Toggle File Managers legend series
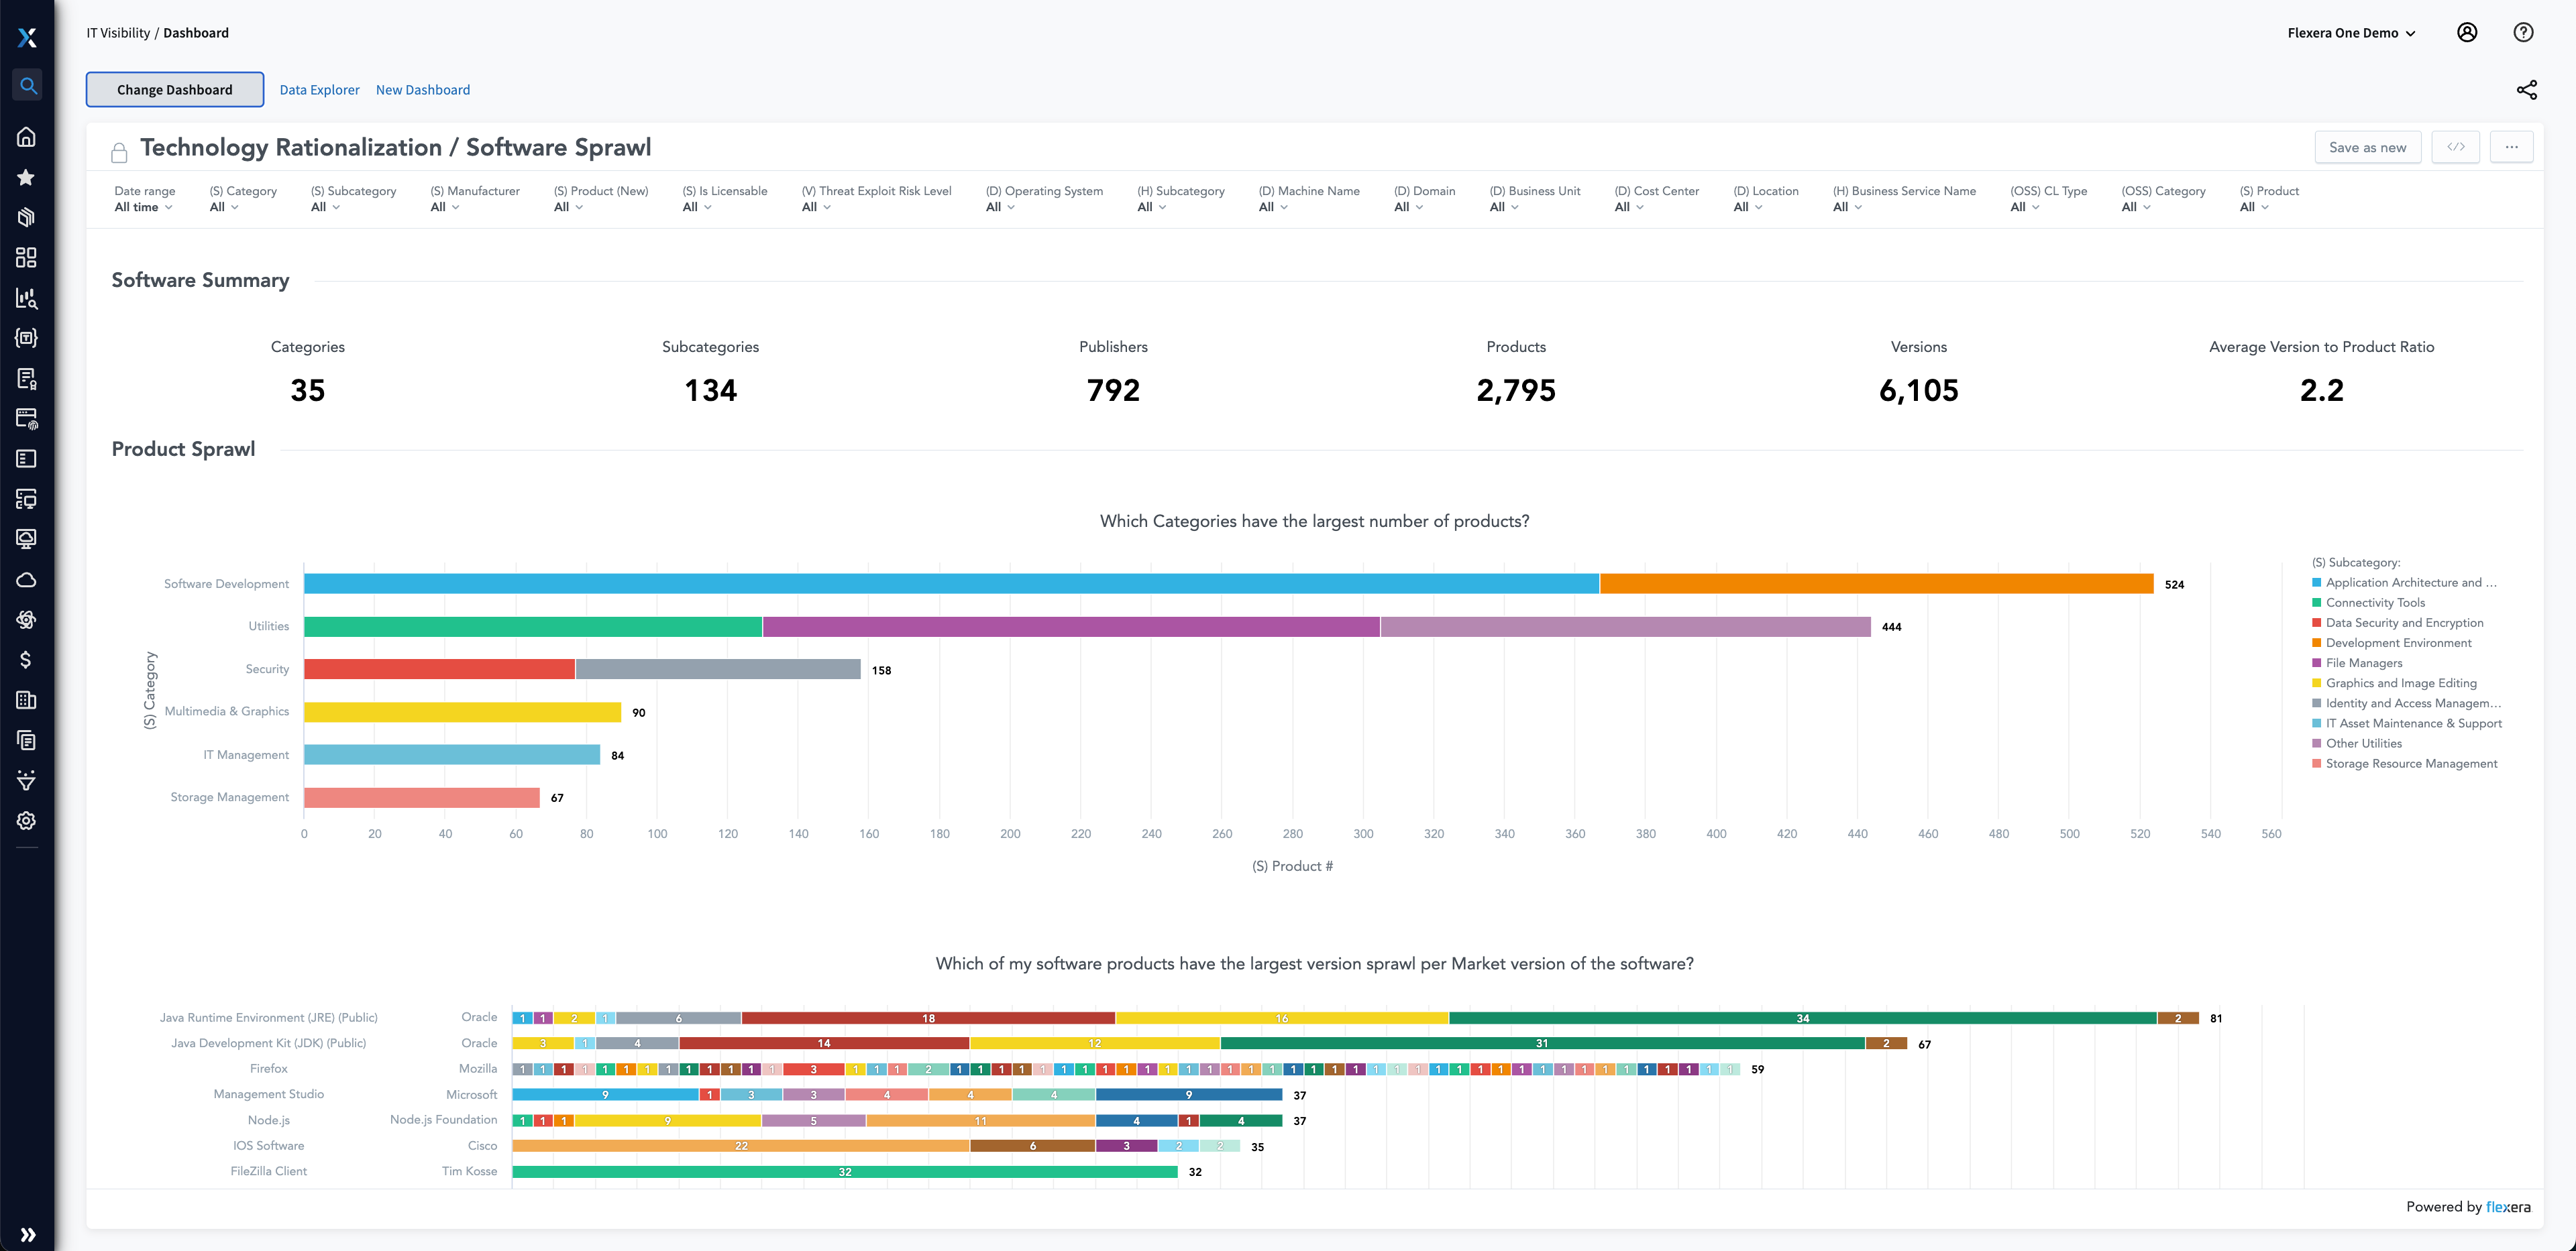Screen dimensions: 2576x1251 [x=2363, y=662]
